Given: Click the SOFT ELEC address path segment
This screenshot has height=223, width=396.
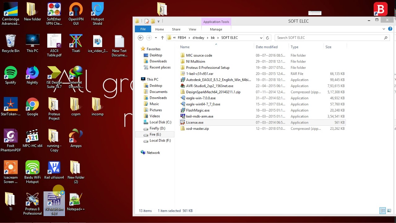Looking at the screenshot, I should point(230,38).
